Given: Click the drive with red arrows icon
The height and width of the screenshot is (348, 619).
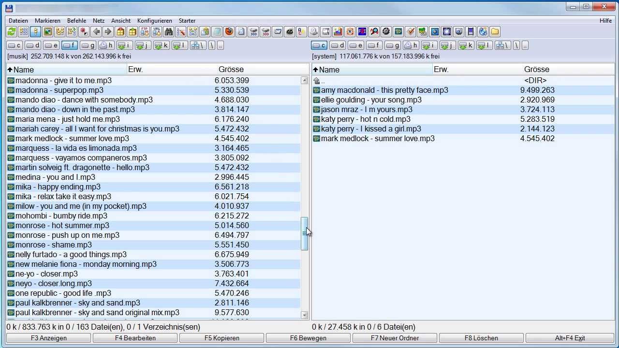Looking at the screenshot, I should click(x=265, y=31).
